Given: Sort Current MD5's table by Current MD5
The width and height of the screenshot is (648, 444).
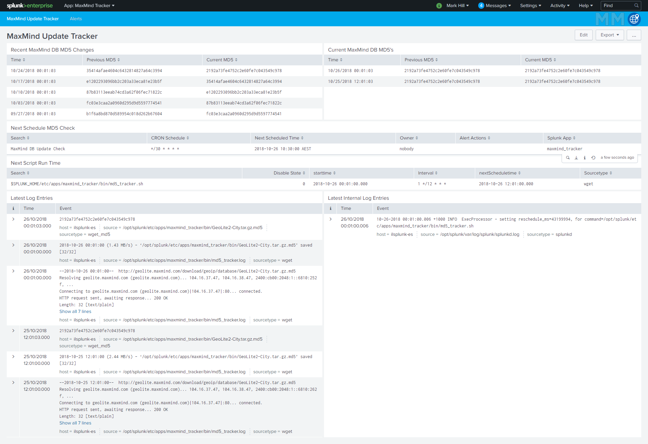Looking at the screenshot, I should (x=541, y=60).
